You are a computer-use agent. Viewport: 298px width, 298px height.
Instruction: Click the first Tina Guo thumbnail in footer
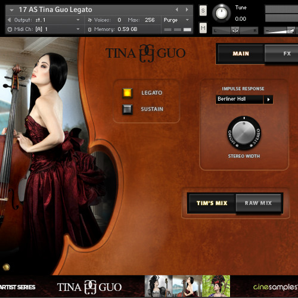coord(159,286)
